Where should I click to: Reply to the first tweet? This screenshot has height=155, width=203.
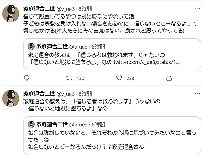click(x=27, y=78)
